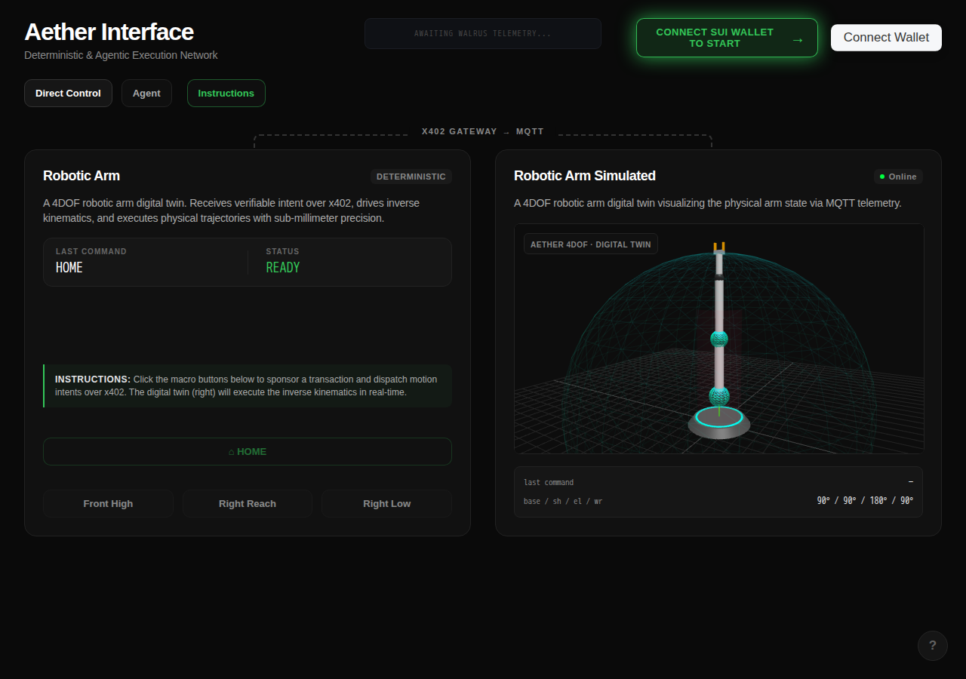The image size is (966, 679).
Task: Click the Awaiting Walrus Telemetry field
Action: click(x=483, y=34)
